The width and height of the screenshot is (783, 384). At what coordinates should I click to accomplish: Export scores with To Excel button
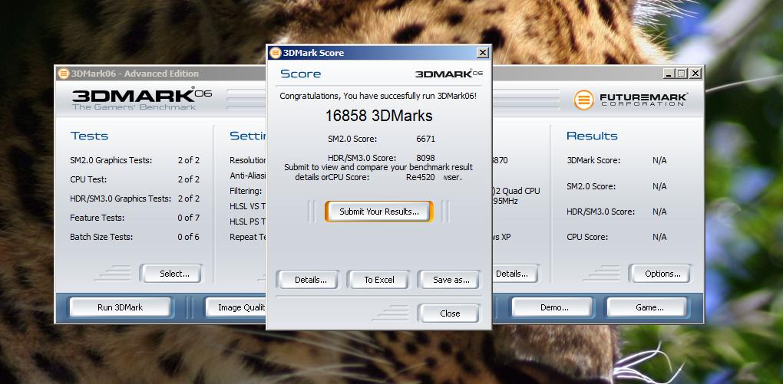click(x=379, y=280)
